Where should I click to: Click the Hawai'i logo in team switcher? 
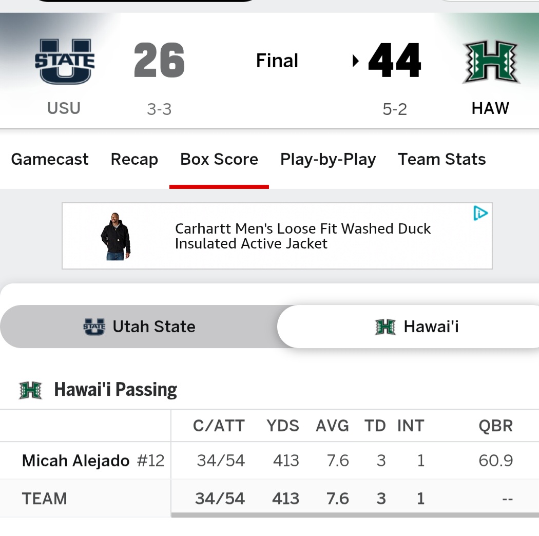click(x=386, y=327)
